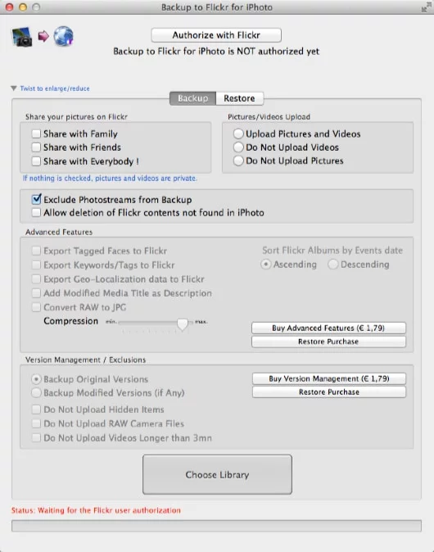Viewport: 434px width, 552px height.
Task: Click 'Backup to Flickr for iPhoto is NOT authorized yet'
Action: tap(216, 52)
